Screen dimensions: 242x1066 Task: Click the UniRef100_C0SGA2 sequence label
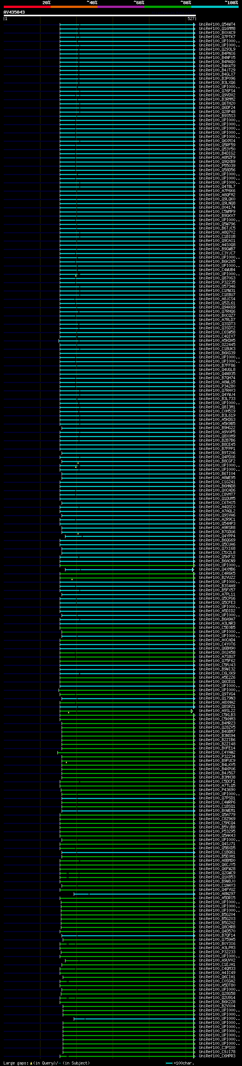point(217,981)
